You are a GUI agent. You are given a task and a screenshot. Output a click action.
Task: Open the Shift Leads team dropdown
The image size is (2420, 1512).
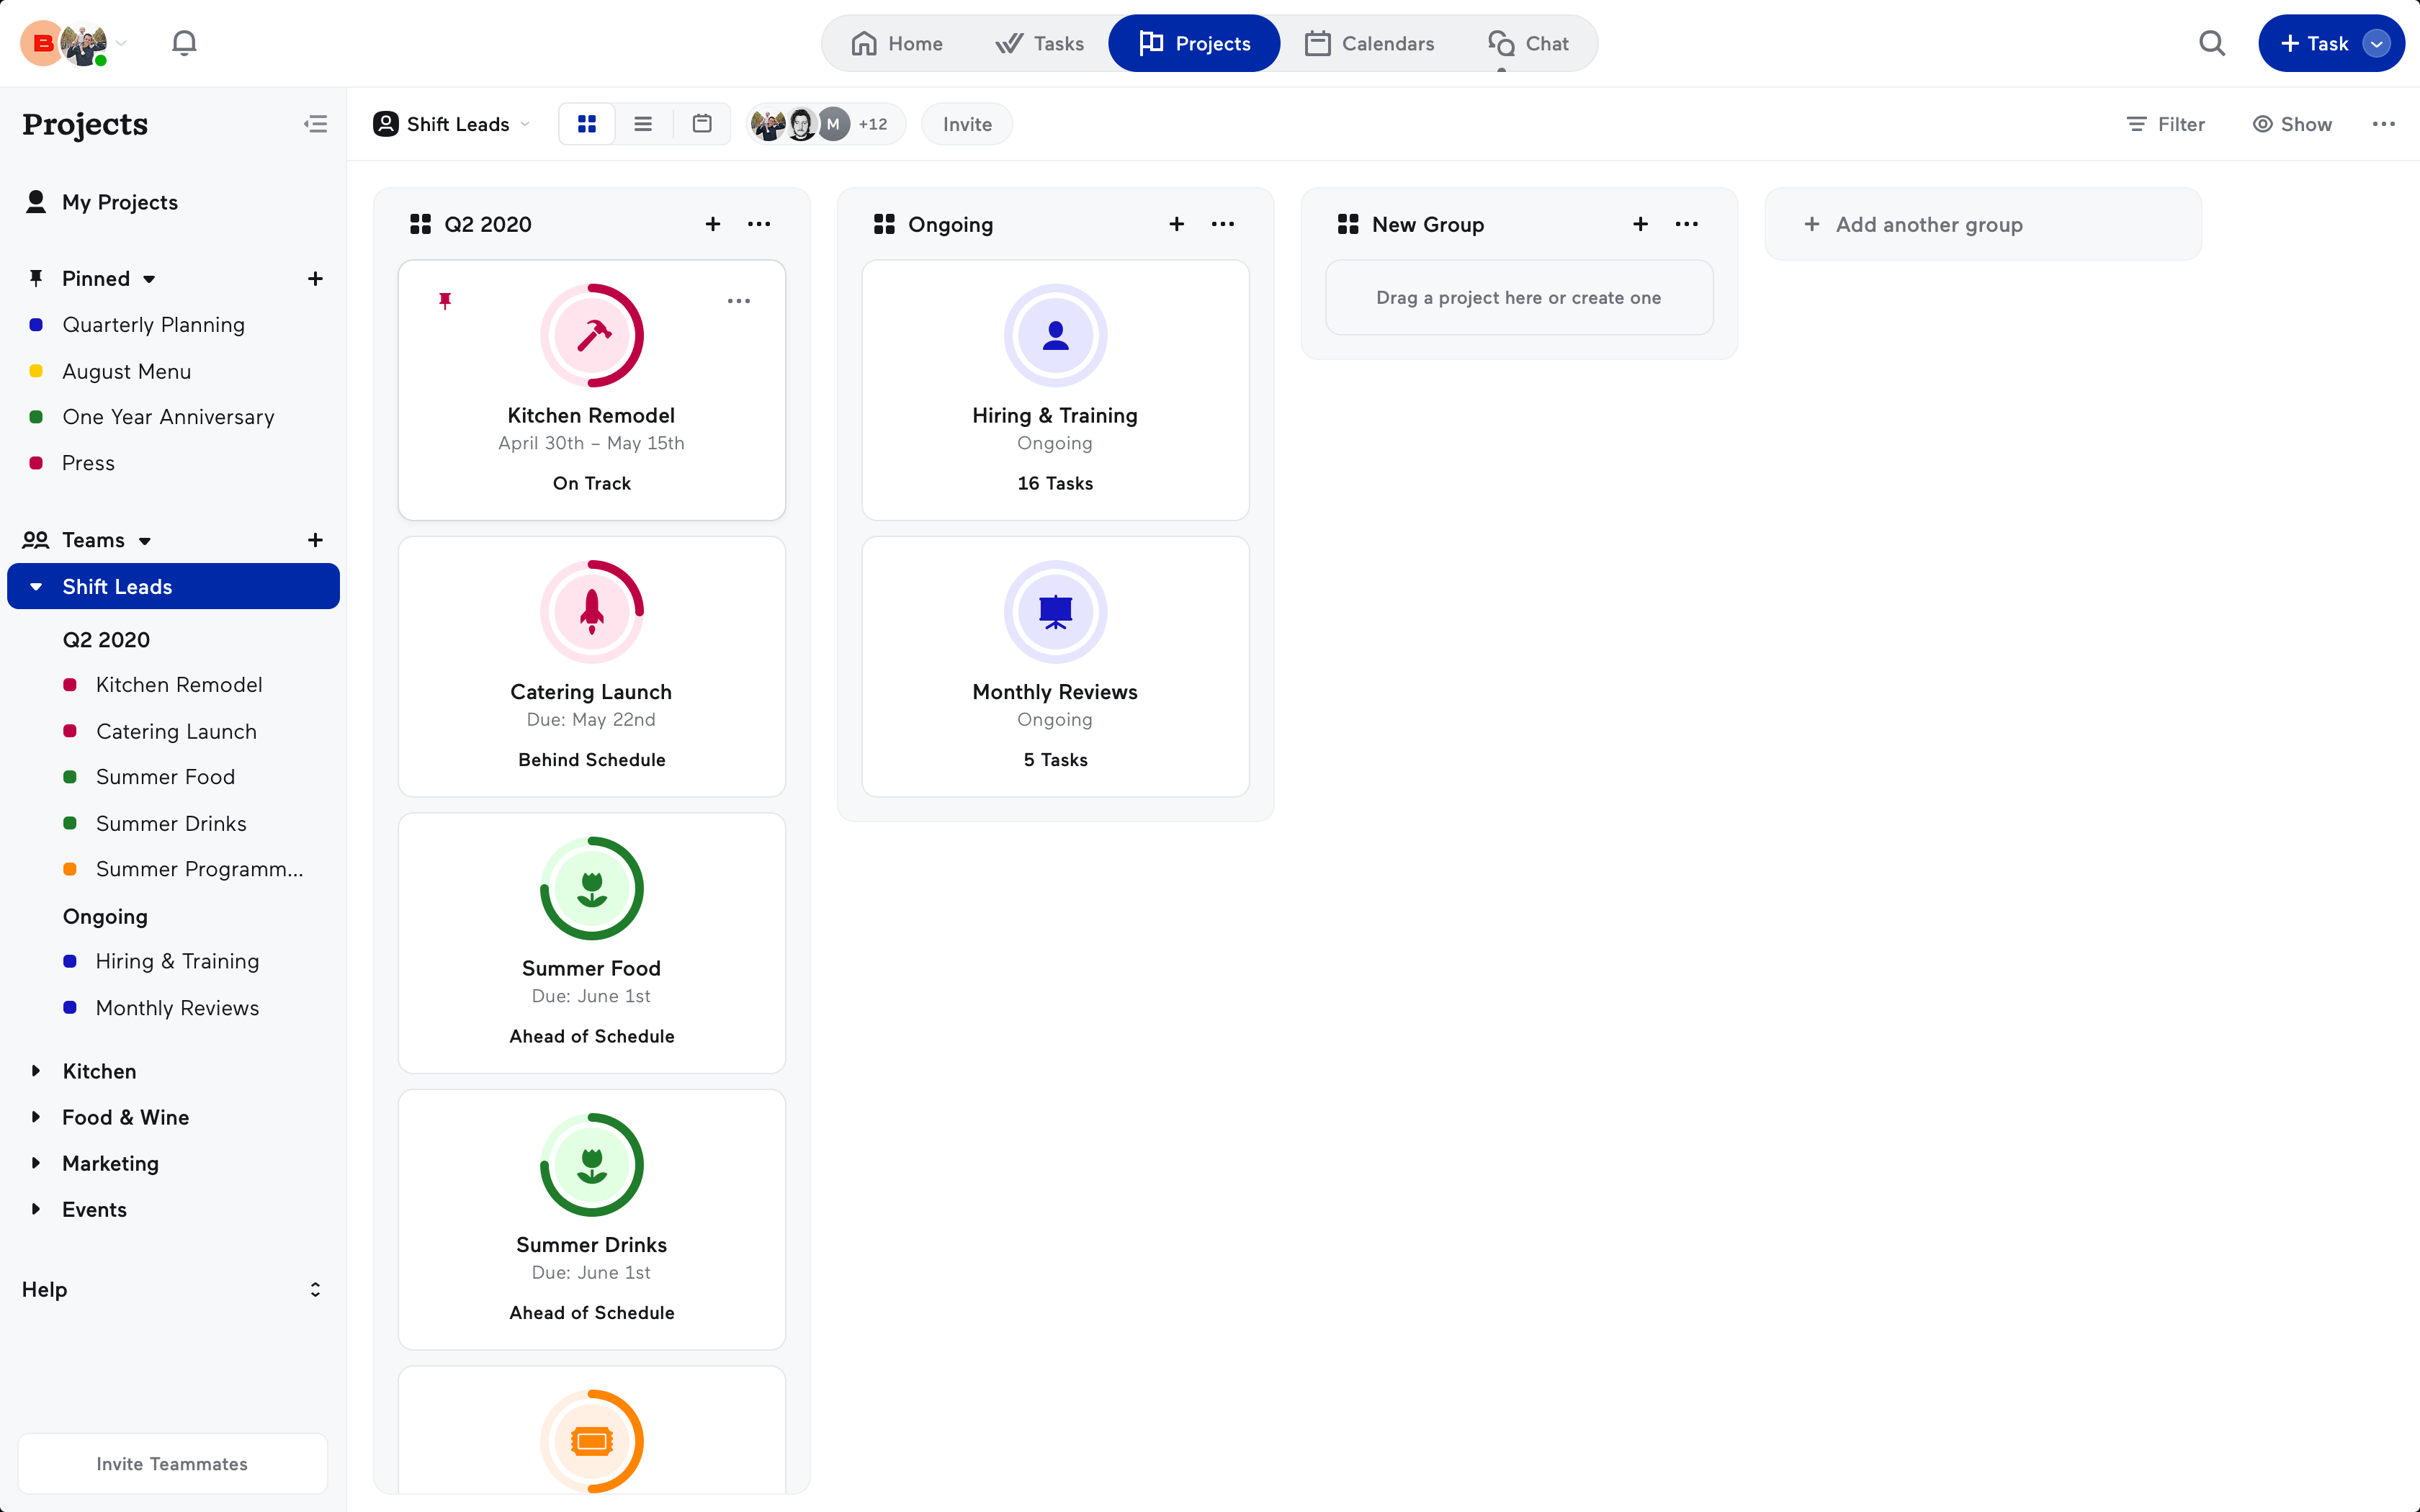point(452,124)
